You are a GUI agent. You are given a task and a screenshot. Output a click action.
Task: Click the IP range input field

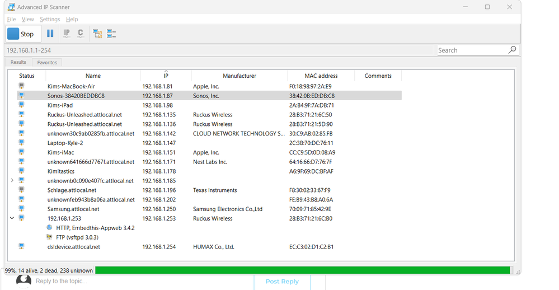click(x=218, y=50)
